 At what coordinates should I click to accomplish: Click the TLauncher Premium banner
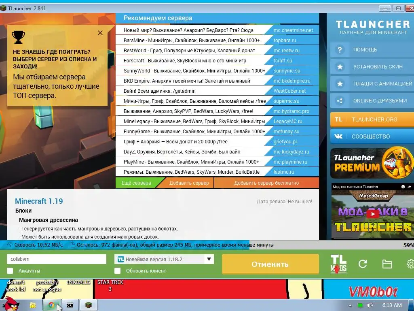(x=372, y=163)
